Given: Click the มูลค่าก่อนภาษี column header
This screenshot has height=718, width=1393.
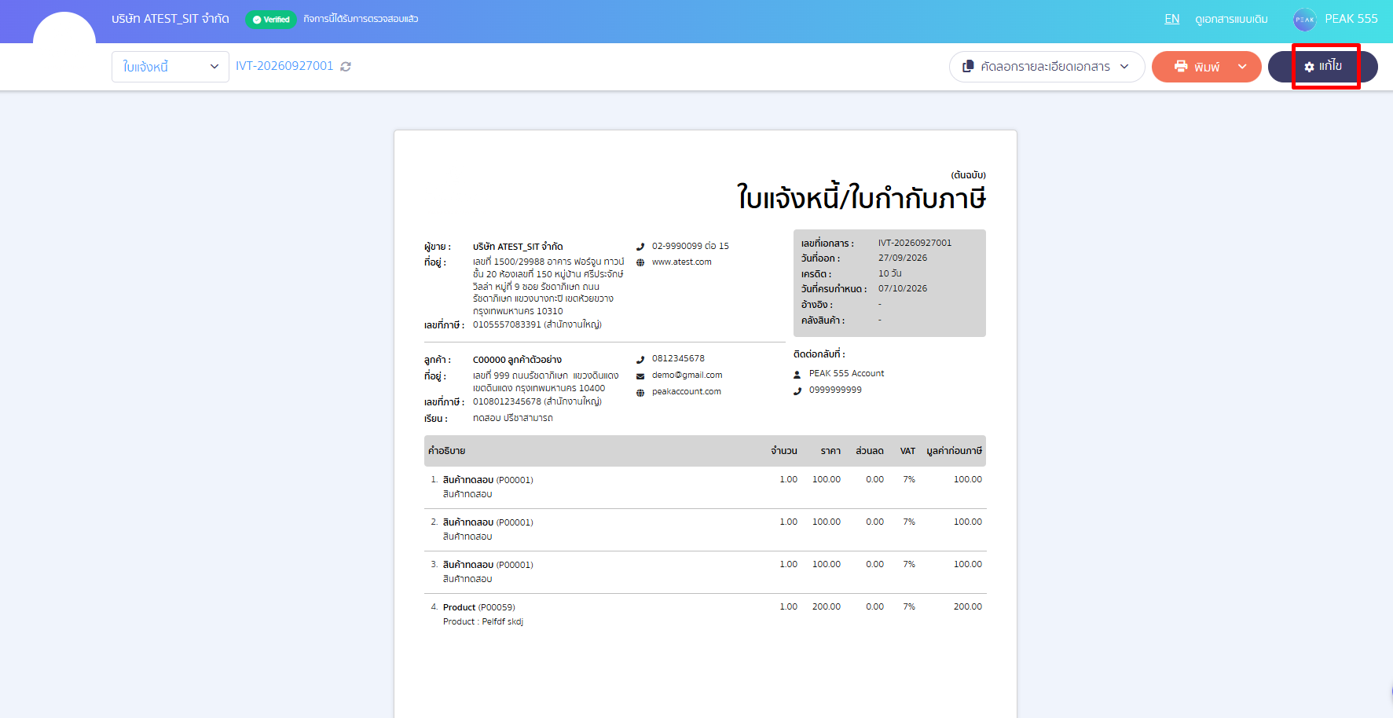Looking at the screenshot, I should pos(954,451).
